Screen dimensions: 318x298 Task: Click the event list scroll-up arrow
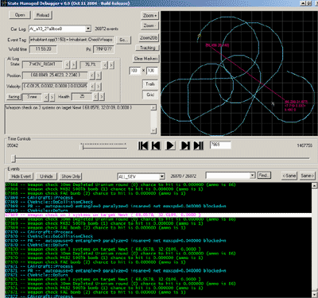[x=314, y=185]
